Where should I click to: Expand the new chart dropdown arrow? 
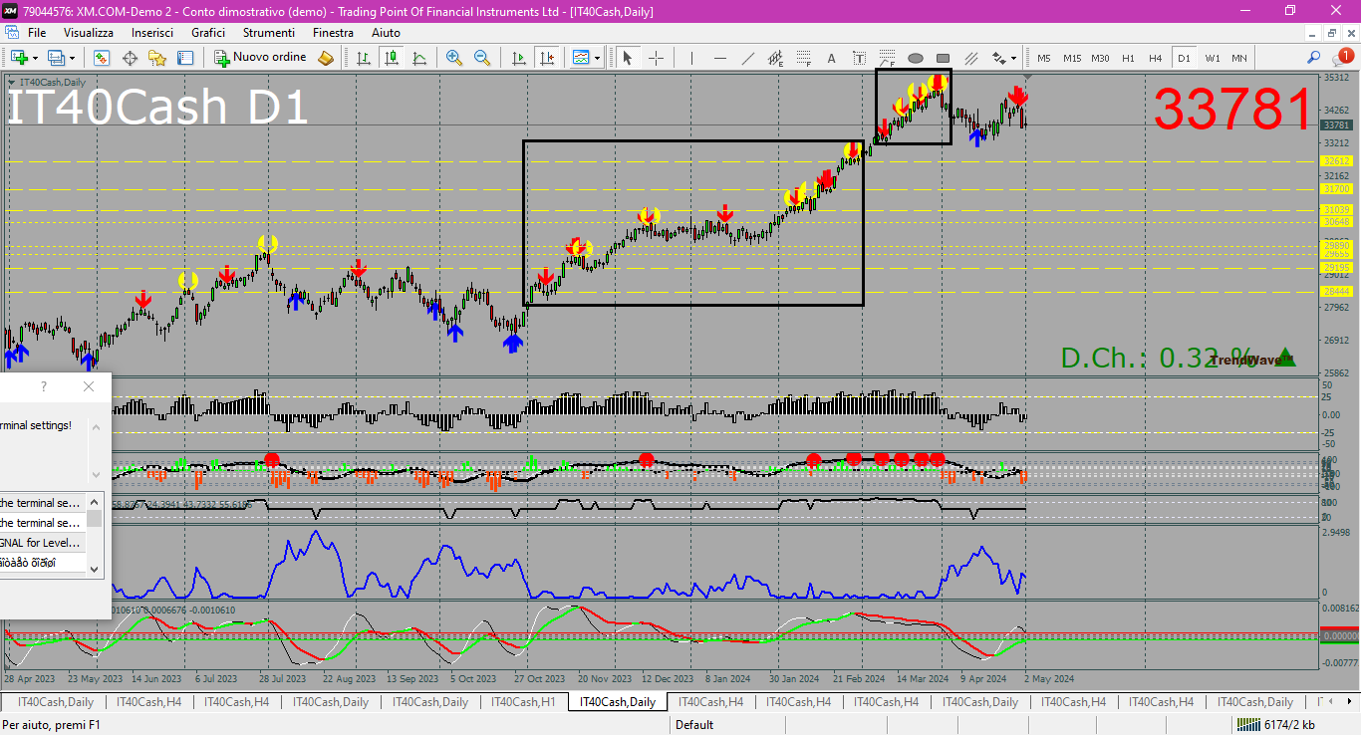(35, 58)
